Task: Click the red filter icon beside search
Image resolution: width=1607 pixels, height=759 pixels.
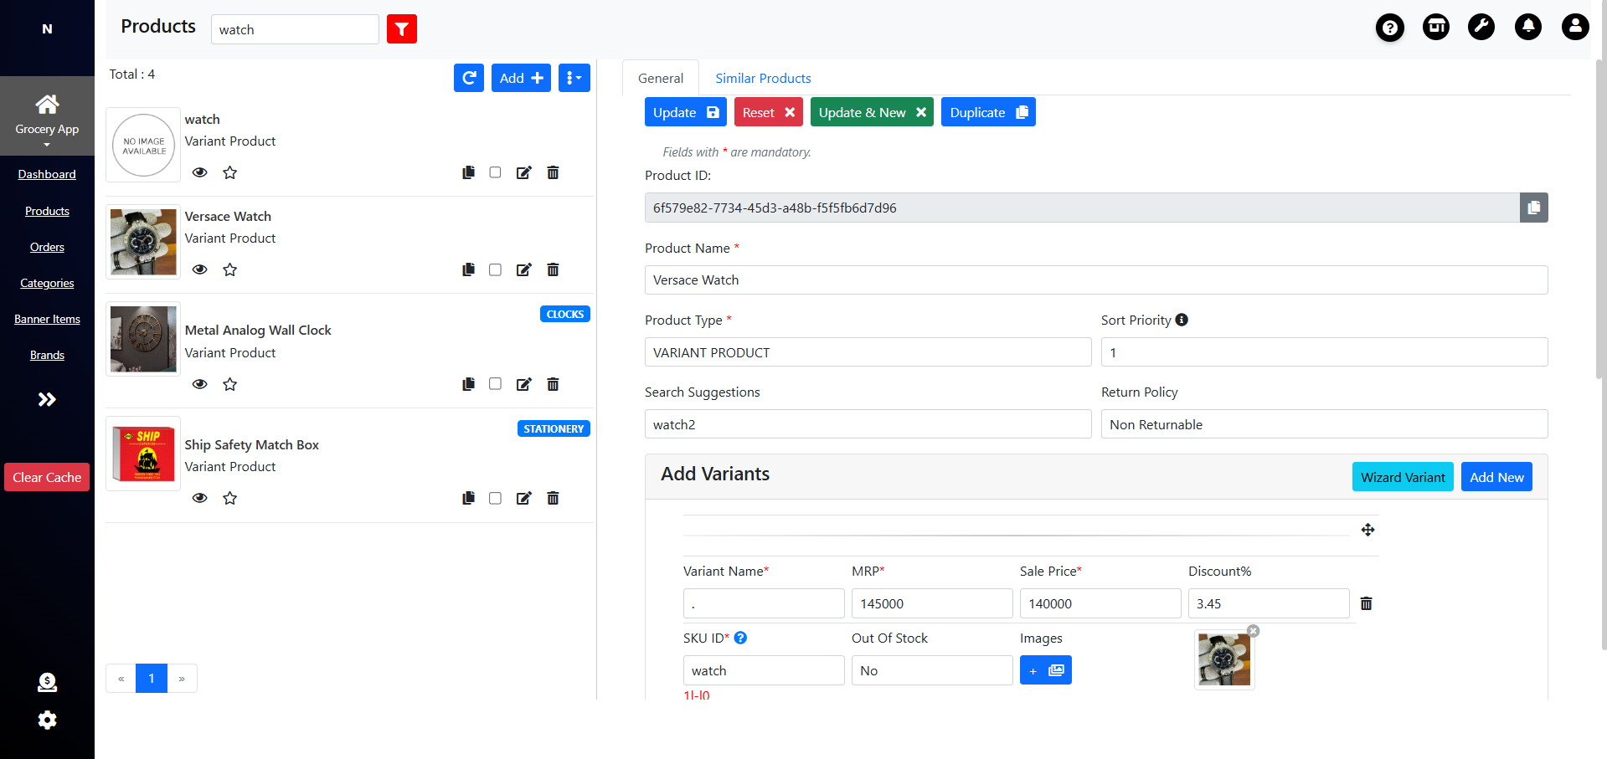Action: (x=402, y=29)
